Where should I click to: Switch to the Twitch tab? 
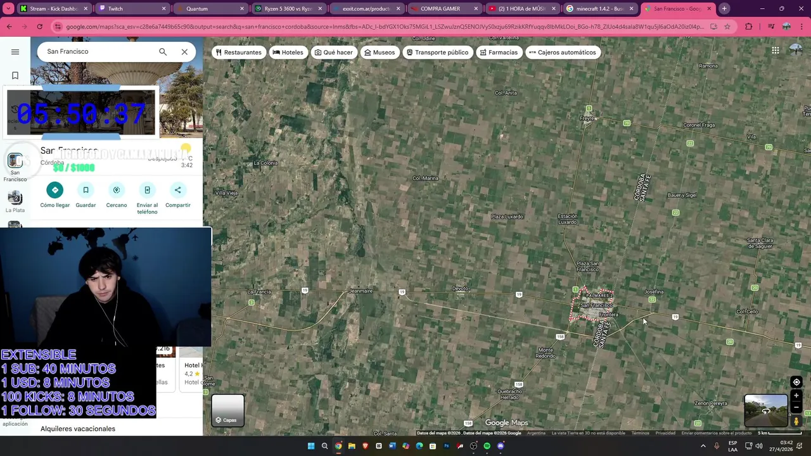click(x=132, y=9)
